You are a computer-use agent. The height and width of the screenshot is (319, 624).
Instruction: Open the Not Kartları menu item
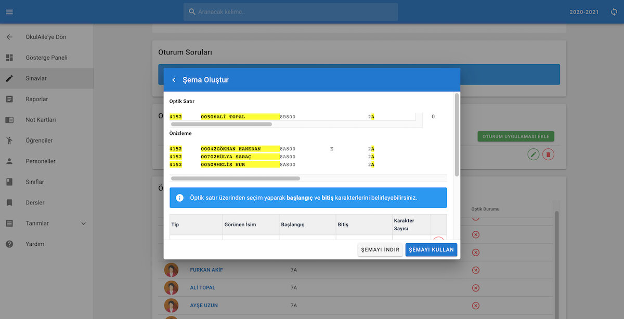47,120
